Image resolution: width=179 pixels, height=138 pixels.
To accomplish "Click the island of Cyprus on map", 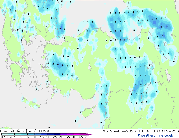I will pos(88,112).
